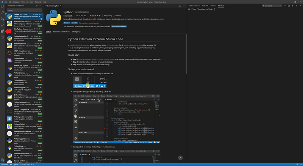Screen dimensions: 303x166
Task: Click the large Python logo on extension page
Action: tap(53, 18)
